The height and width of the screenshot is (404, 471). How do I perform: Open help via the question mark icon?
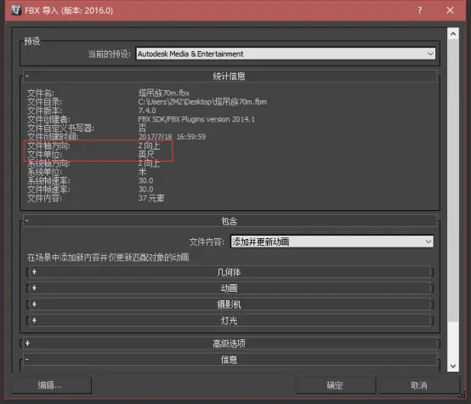click(x=420, y=10)
